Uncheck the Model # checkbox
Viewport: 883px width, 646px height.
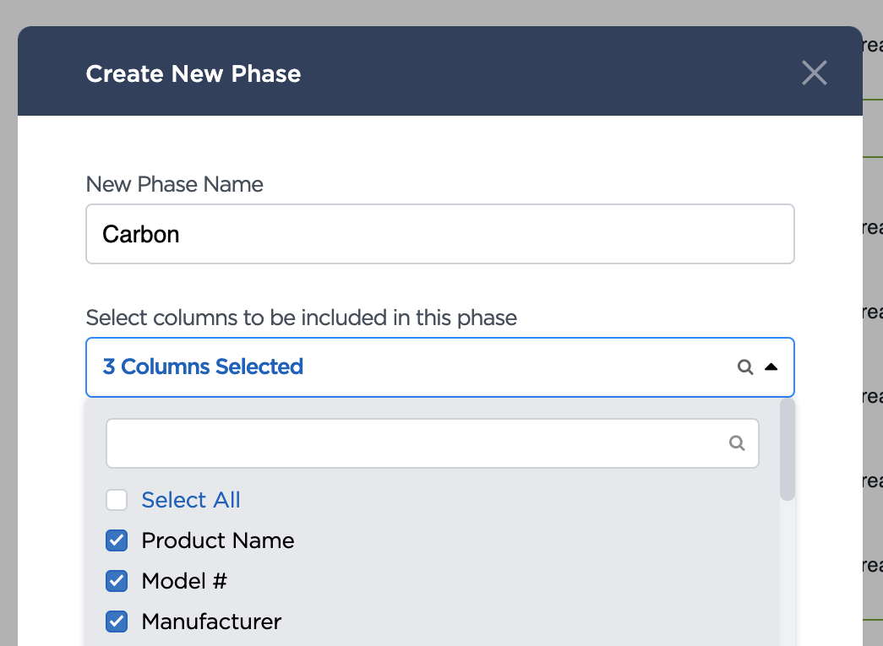pyautogui.click(x=117, y=581)
